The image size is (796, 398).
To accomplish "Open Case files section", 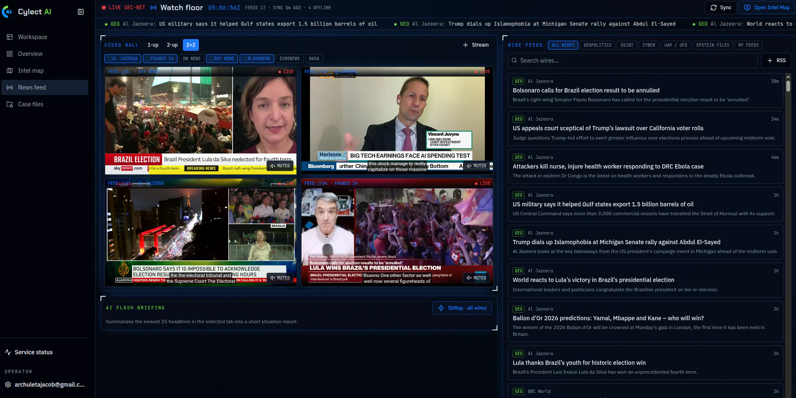I will 45,104.
